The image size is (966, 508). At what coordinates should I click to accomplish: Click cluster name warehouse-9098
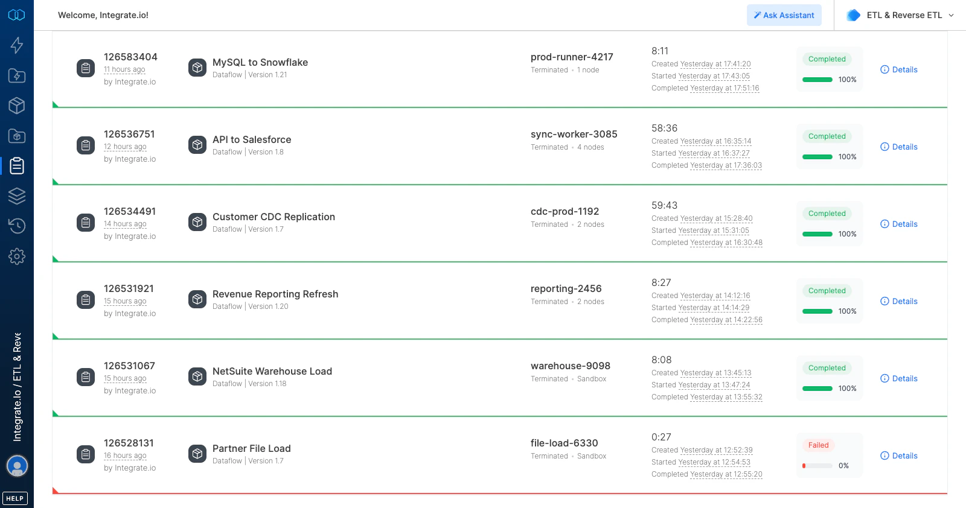[571, 366]
